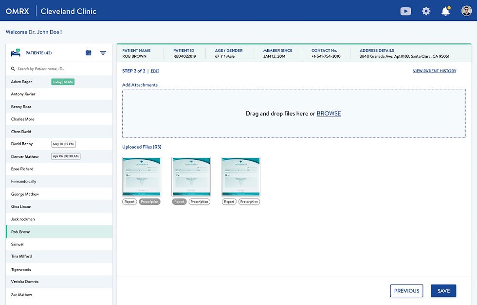Image resolution: width=477 pixels, height=305 pixels.
Task: Click the patients bed icon
Action: click(16, 53)
